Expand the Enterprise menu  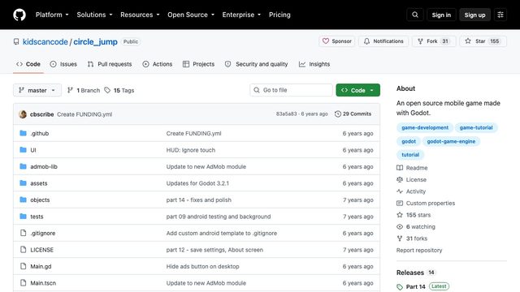241,15
